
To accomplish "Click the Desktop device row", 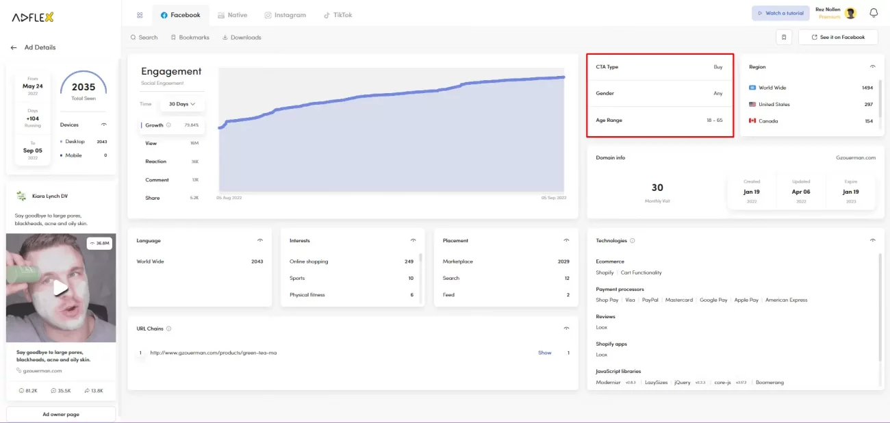I will point(84,142).
